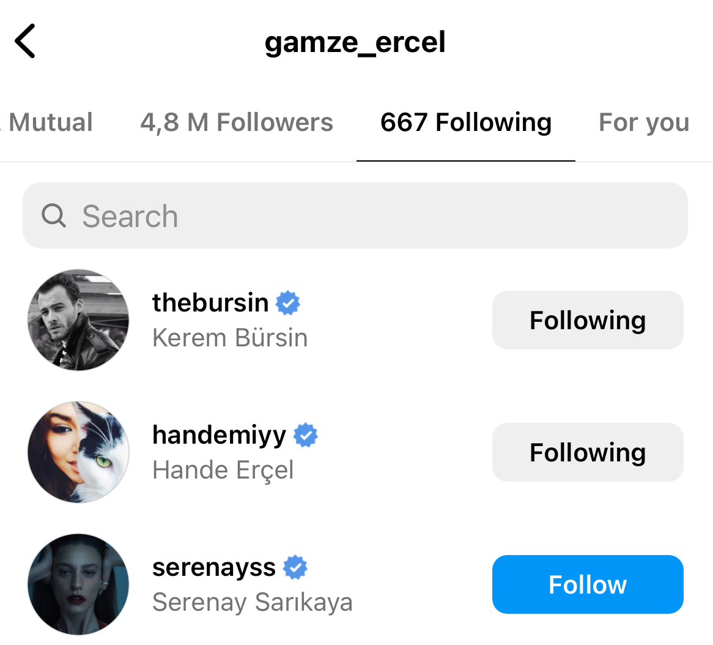Click the gamze_ercel page title
The image size is (713, 645).
click(355, 42)
